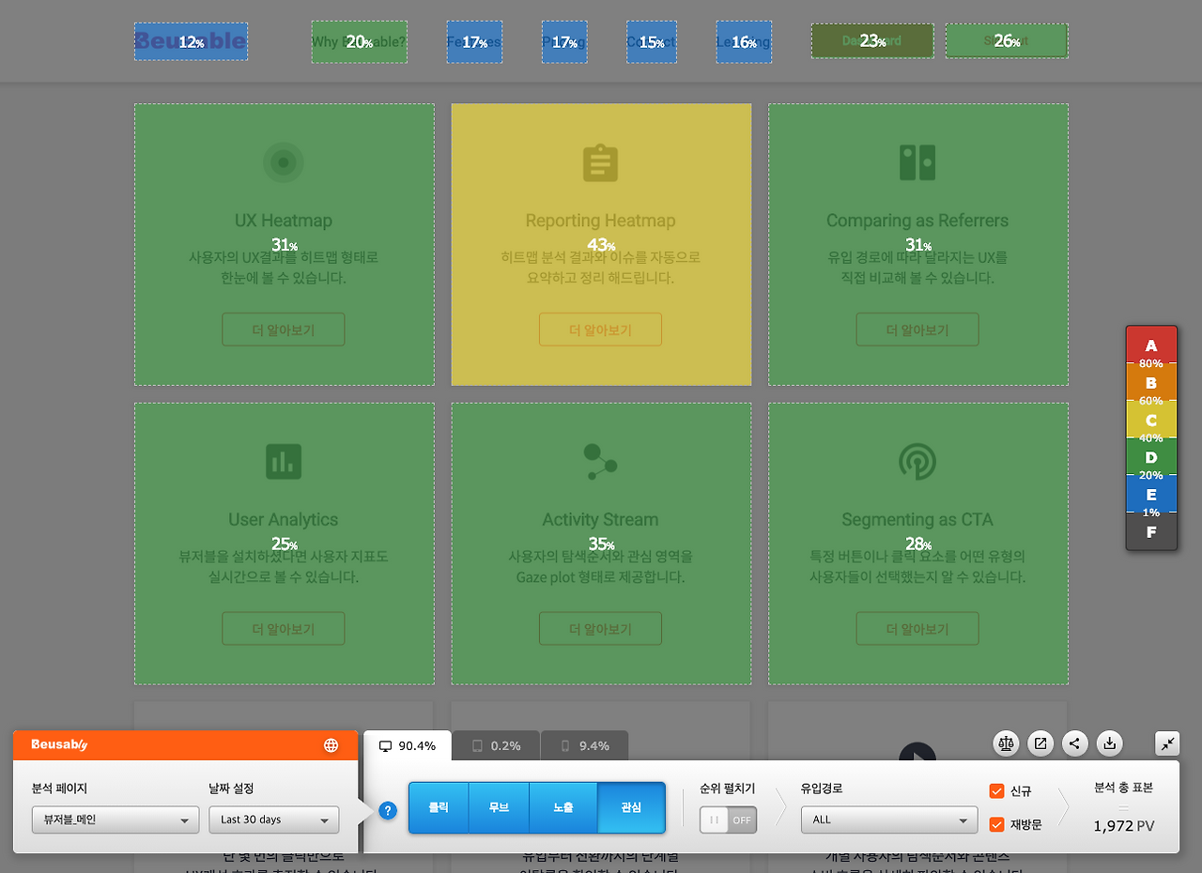Click the Activity Stream card title
Viewport: 1202px width, 873px height.
600,520
